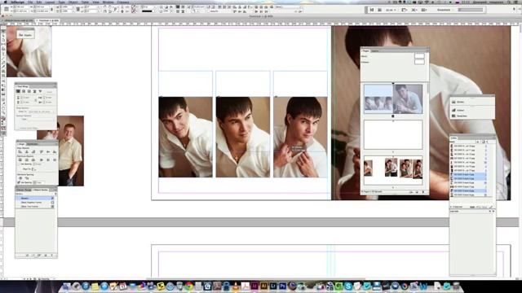
Task: Select Basic Text Frame object style
Action: click(35, 206)
